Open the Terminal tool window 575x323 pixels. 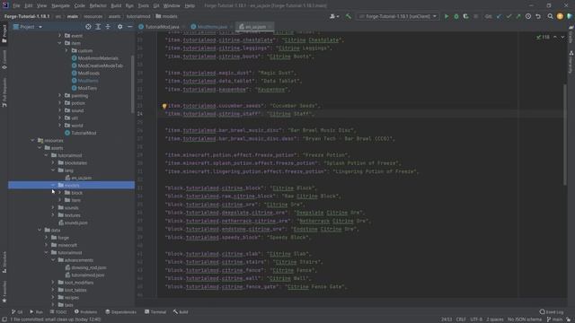155,312
